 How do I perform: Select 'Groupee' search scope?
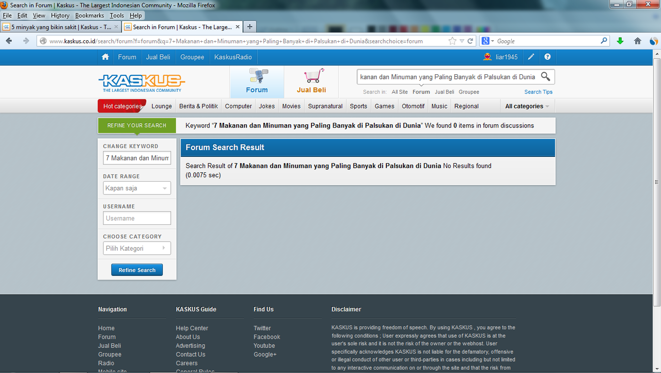tap(469, 92)
